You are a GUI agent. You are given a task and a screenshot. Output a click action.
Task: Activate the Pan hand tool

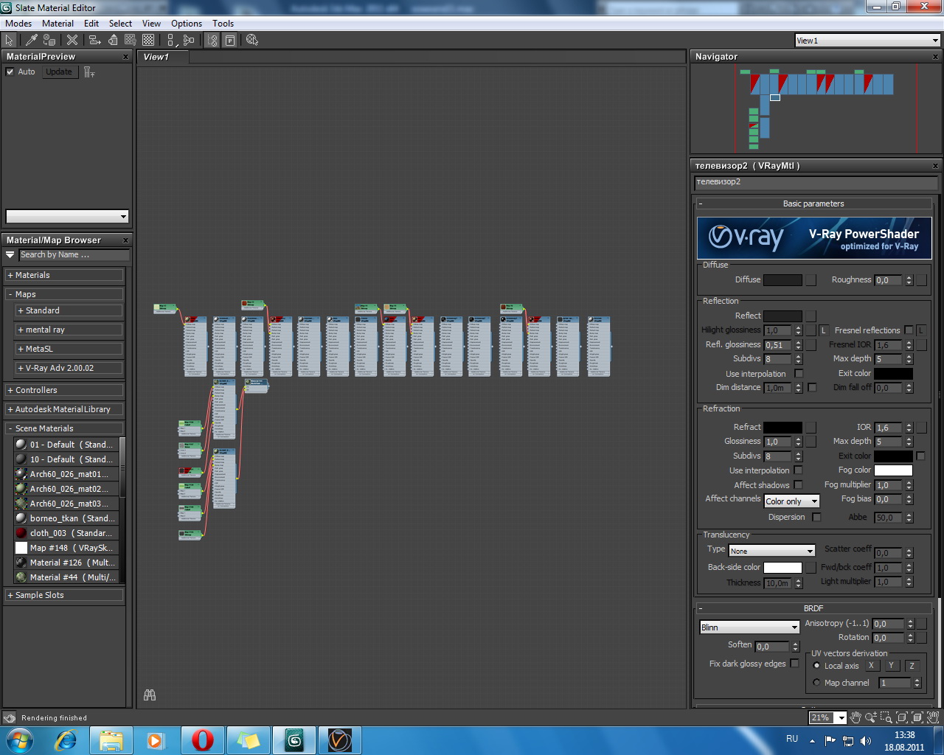[x=855, y=717]
